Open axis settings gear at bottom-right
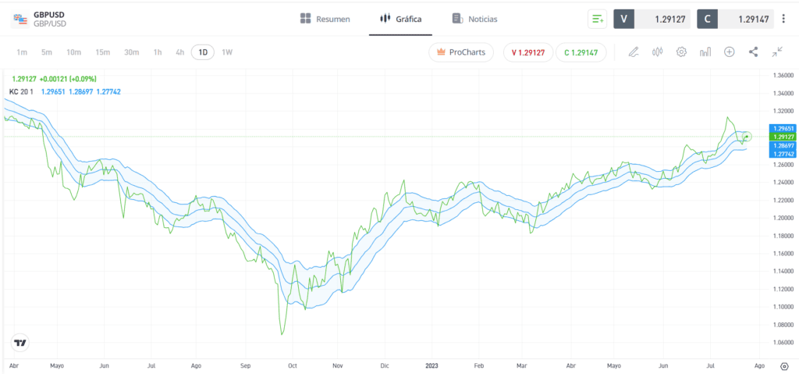This screenshot has height=374, width=799. (x=784, y=366)
